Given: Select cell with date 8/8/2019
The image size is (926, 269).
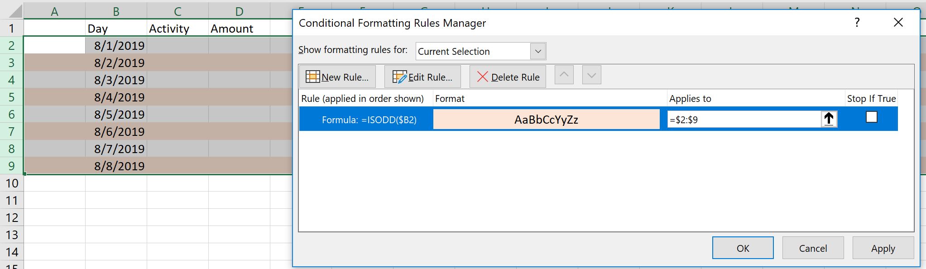Looking at the screenshot, I should point(116,166).
